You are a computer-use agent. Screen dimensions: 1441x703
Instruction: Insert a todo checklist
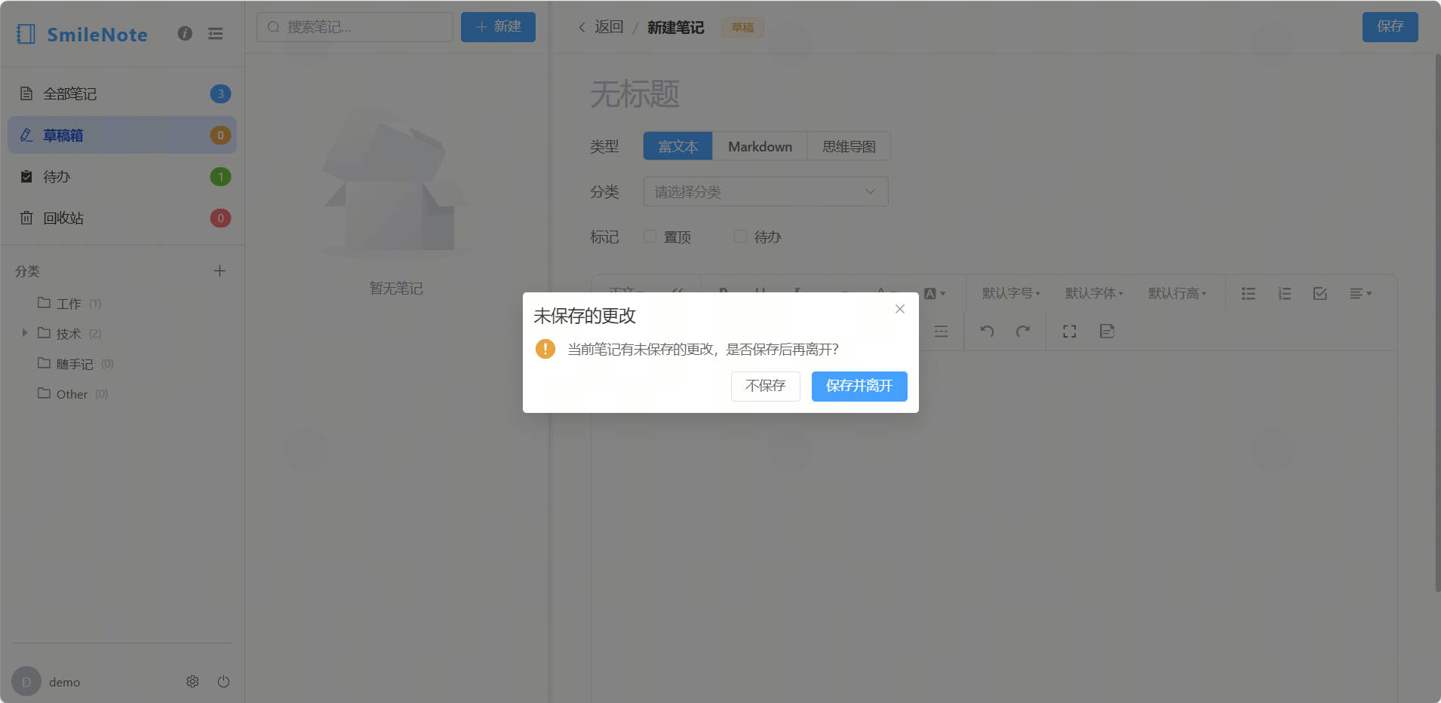[1320, 293]
